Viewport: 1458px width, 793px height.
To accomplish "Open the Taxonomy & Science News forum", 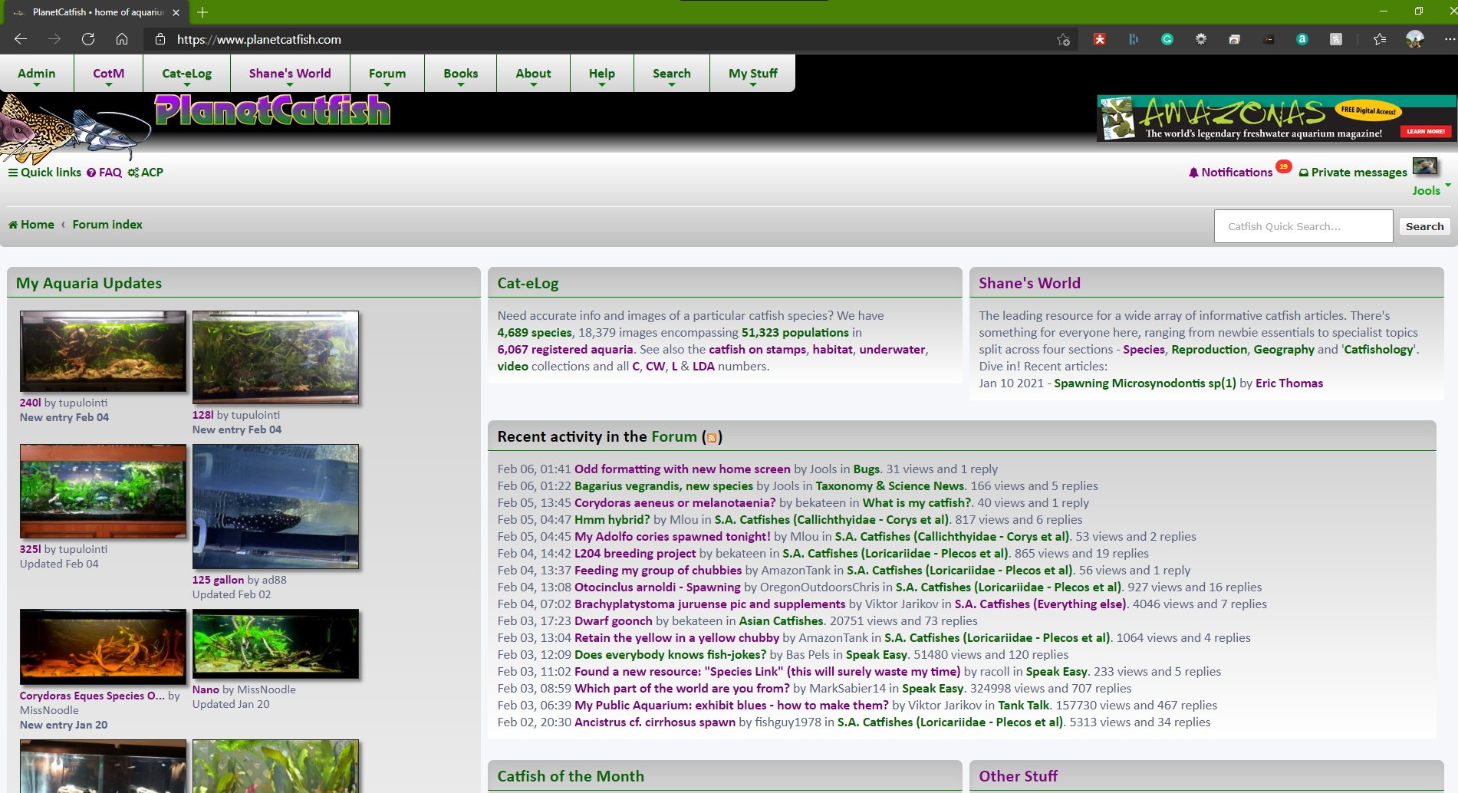I will pos(890,485).
